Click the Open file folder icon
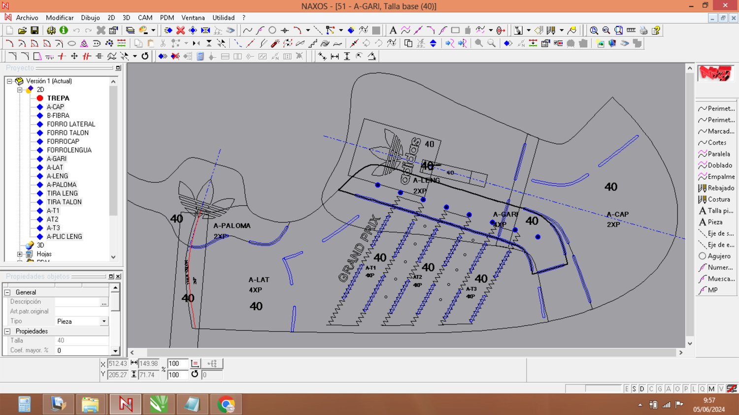 pyautogui.click(x=22, y=30)
